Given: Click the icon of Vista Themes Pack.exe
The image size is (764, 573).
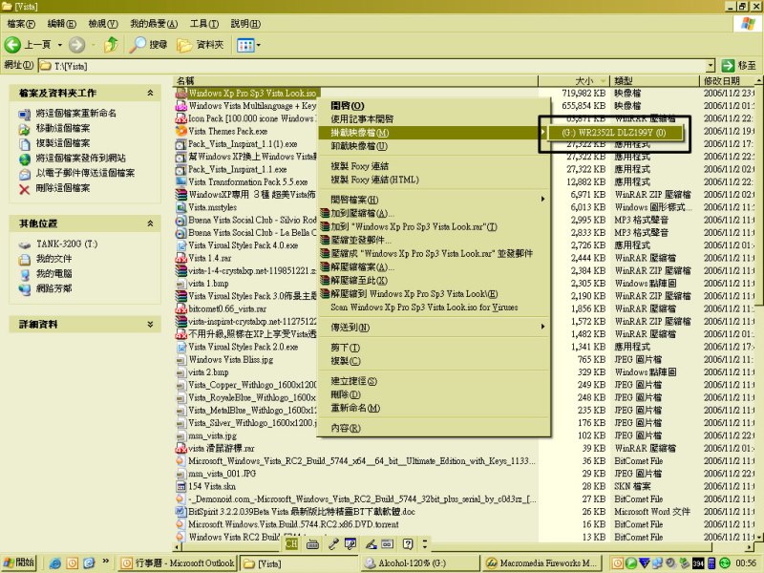Looking at the screenshot, I should pyautogui.click(x=181, y=131).
